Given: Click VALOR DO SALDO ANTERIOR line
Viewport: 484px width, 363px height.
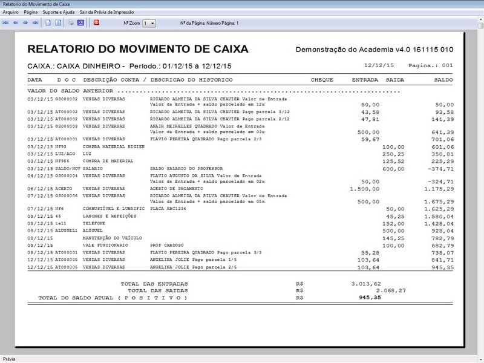Looking at the screenshot, I should 214,91.
